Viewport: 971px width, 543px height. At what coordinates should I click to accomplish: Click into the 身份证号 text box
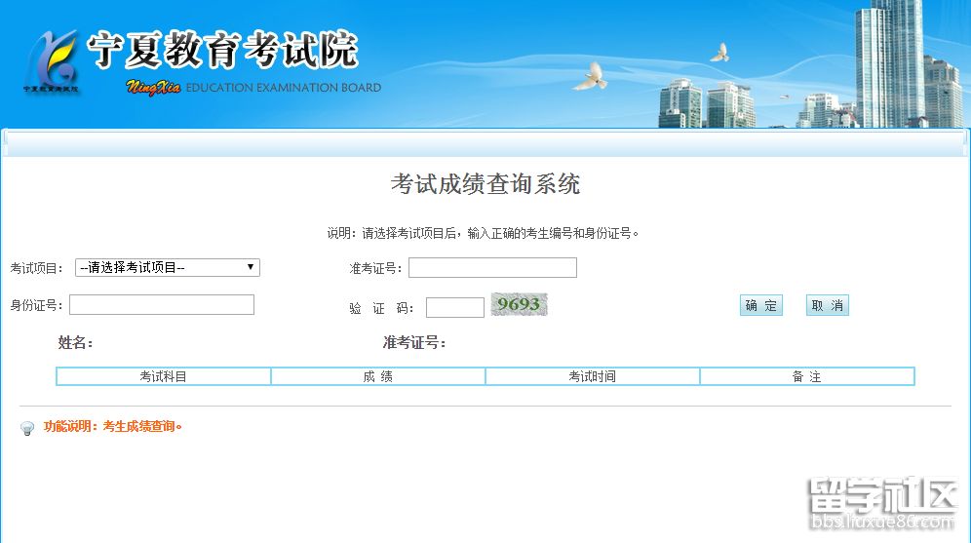162,305
